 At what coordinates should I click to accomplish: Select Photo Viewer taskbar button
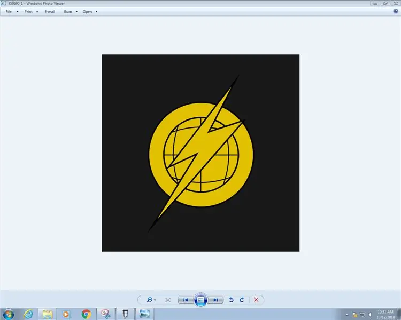(x=144, y=314)
